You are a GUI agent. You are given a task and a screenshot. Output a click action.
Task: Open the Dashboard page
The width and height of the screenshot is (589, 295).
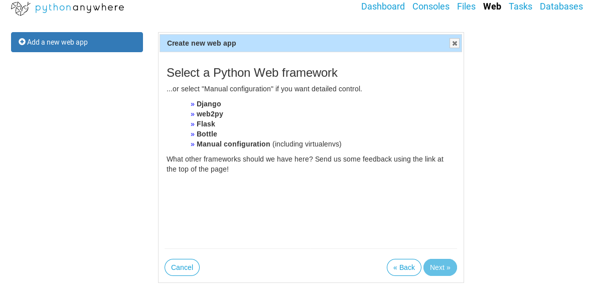click(383, 7)
